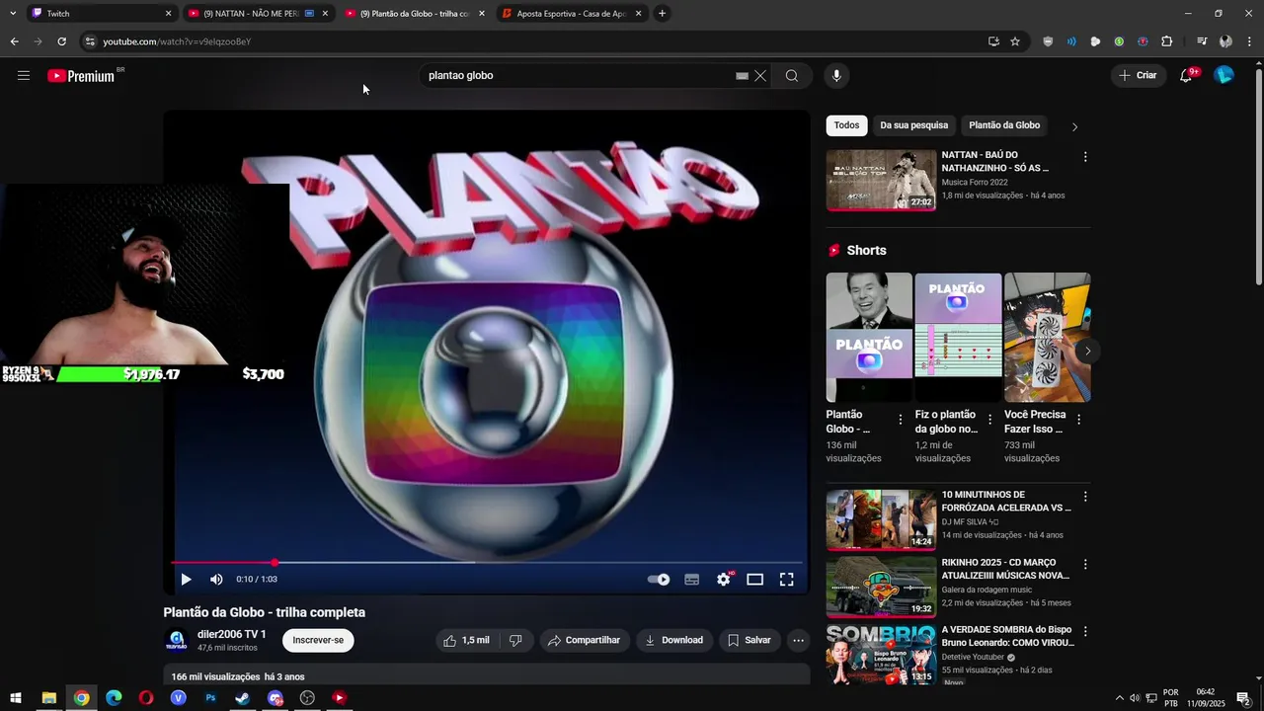Open options for the NATTAN - BAÚ DO NATHANZINHO video
1264x711 pixels.
tap(1085, 157)
